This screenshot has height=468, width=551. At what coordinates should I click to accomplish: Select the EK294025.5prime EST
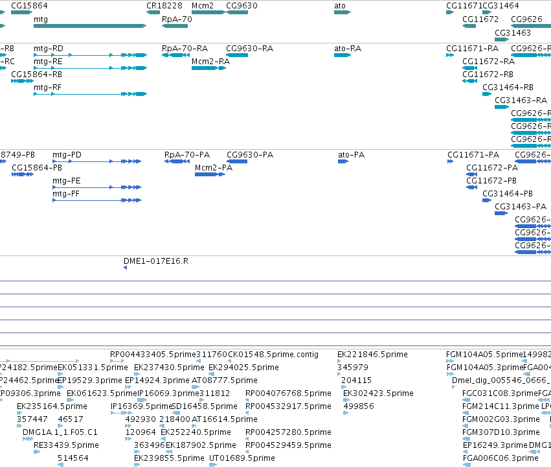[212, 374]
